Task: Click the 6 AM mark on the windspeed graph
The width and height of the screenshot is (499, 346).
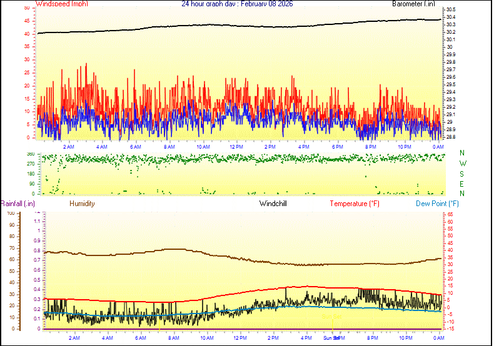Action: point(135,146)
